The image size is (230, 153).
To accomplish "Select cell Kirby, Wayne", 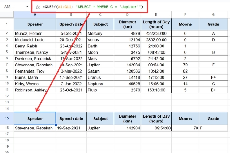I will click(35, 84).
